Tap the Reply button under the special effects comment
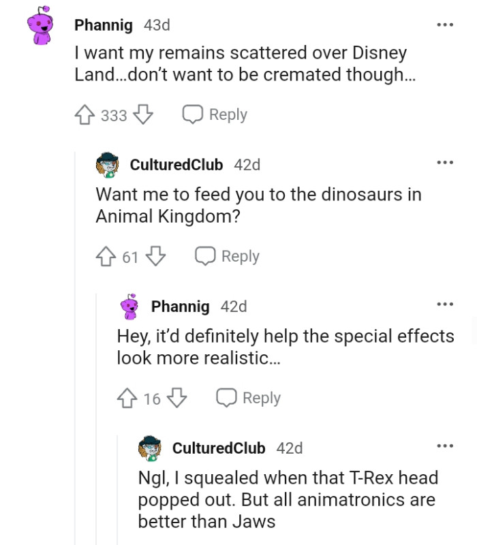This screenshot has height=545, width=477. (249, 397)
